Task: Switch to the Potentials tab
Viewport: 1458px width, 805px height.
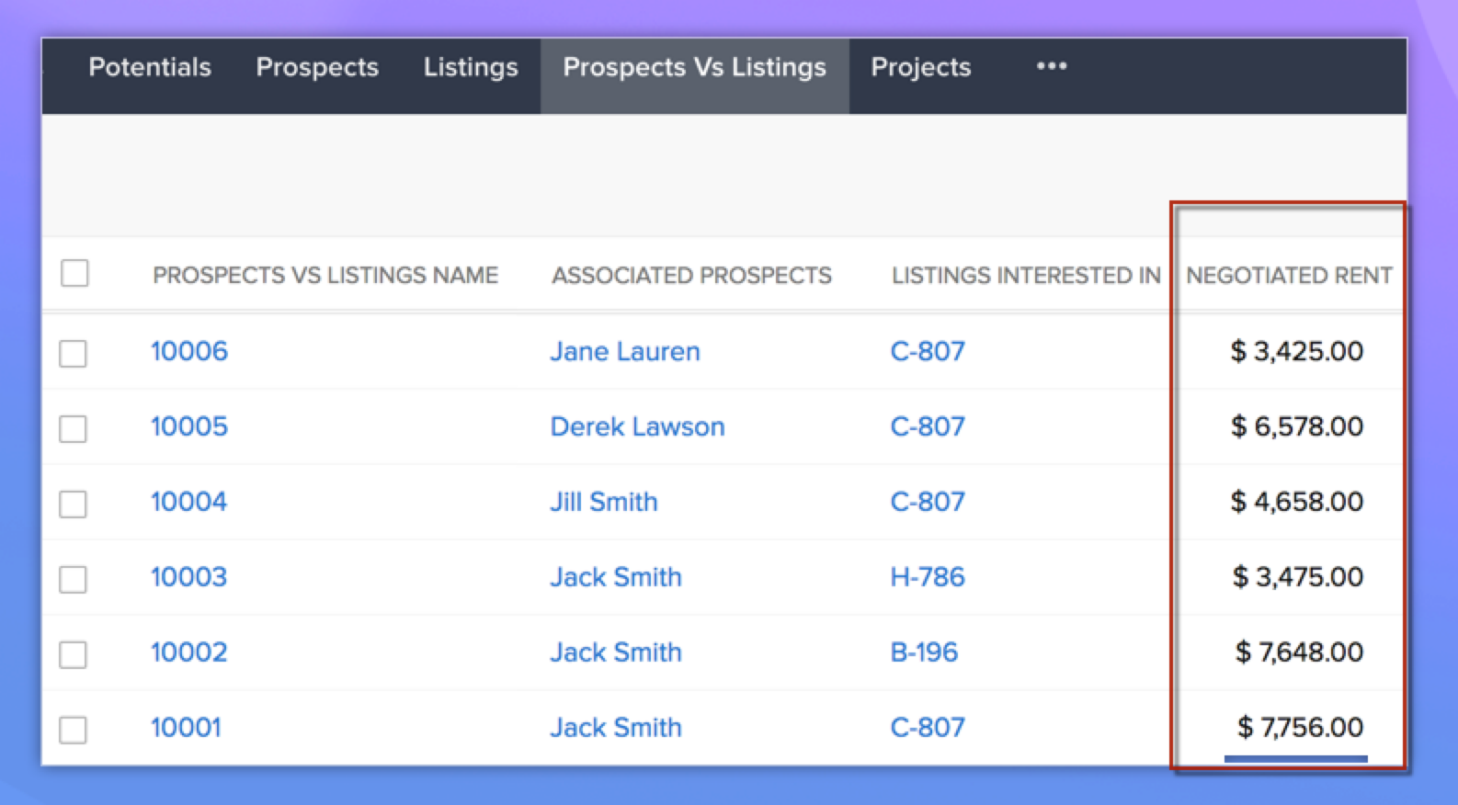Action: point(150,67)
